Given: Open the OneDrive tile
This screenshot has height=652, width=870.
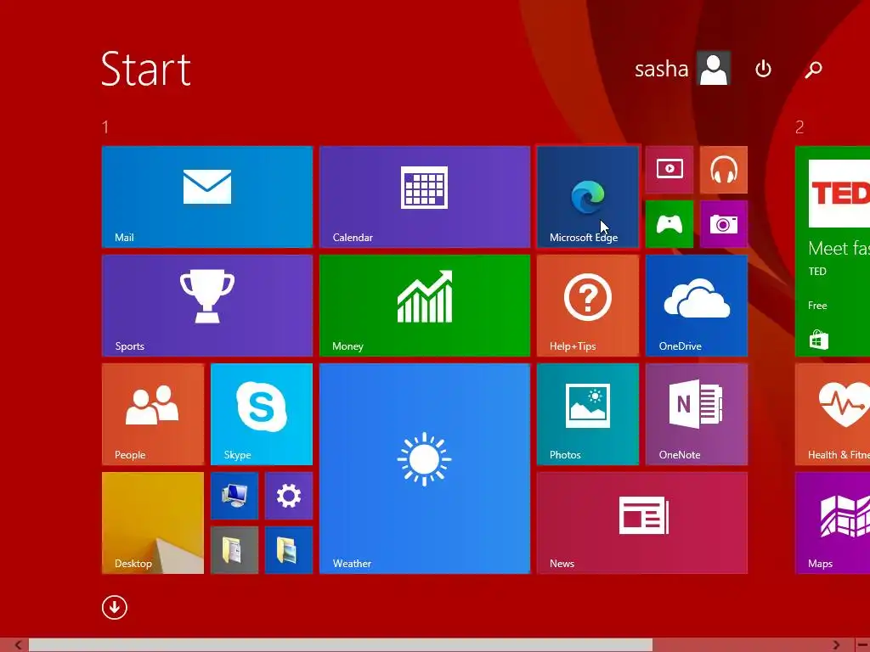Looking at the screenshot, I should click(x=697, y=306).
